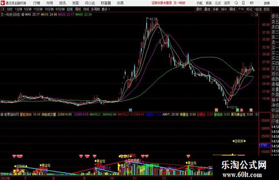Click the mobile phone icon
Viewport: 279px width, 180px height.
[x=243, y=3]
